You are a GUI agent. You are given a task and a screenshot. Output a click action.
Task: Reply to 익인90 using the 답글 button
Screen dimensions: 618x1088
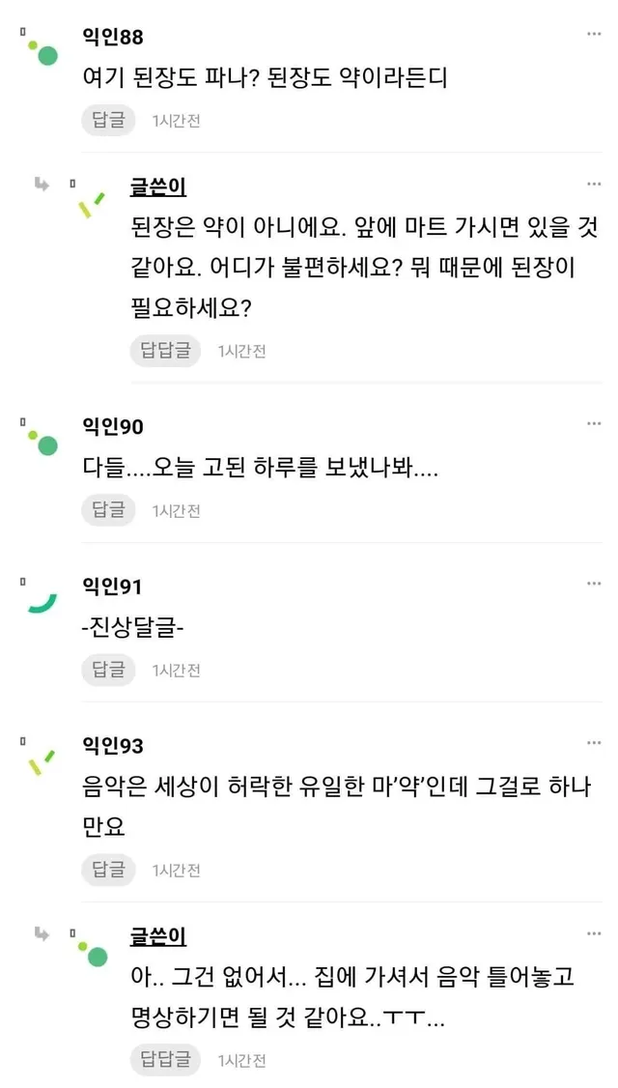[x=108, y=510]
